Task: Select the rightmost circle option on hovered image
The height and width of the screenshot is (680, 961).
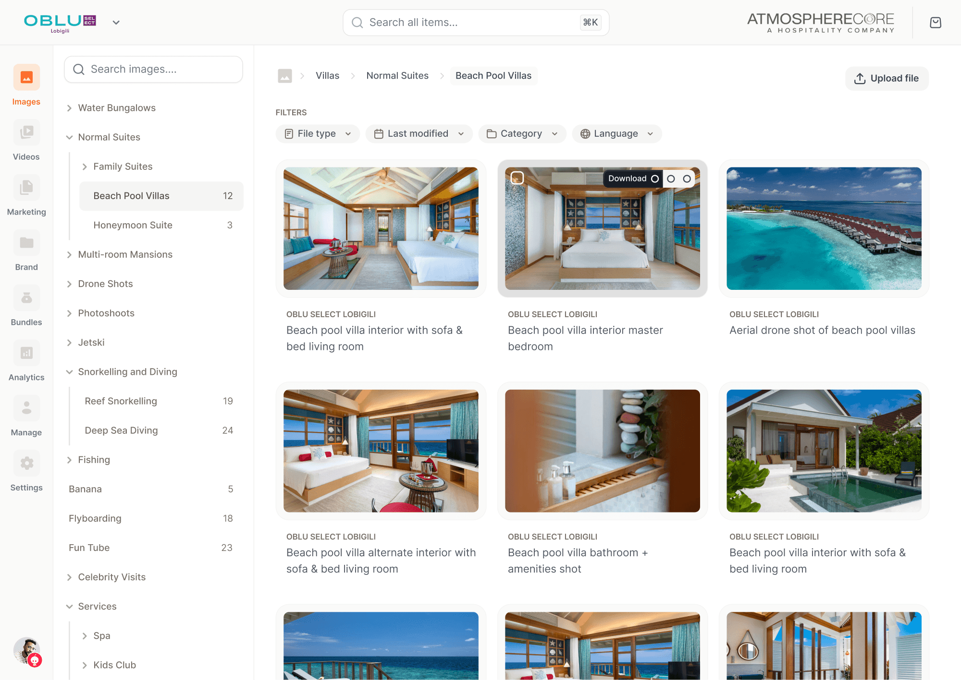Action: click(687, 179)
